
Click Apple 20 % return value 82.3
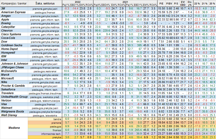pyautogui.click(x=212, y=20)
